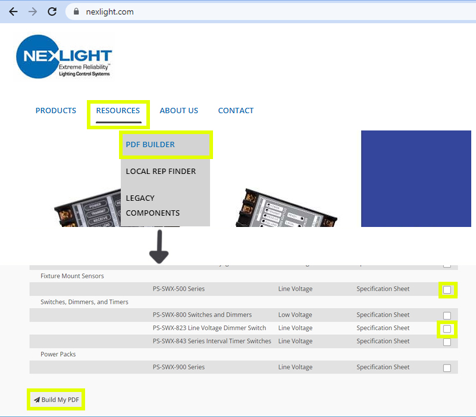Open the Resources dropdown menu
476x417 pixels.
118,111
